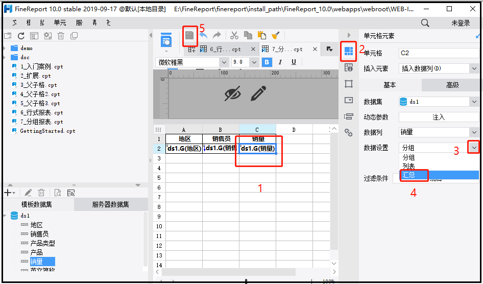
Task: Open the hyperlink panel icon
Action: (349, 132)
